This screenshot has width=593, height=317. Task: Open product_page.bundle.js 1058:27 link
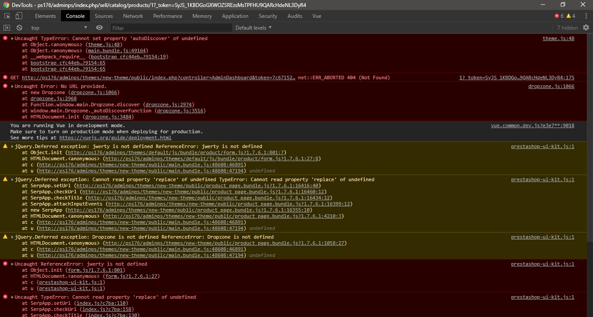pos(225,243)
